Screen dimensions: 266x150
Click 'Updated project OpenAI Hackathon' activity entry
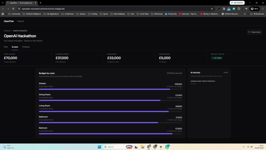pos(203,81)
